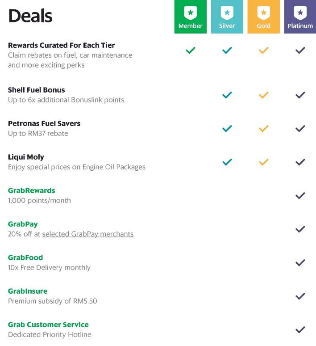
Task: Select the teal Silver tier badge
Action: coord(227,17)
